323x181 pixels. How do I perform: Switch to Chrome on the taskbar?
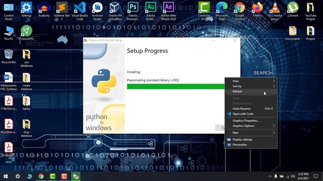pos(41,176)
